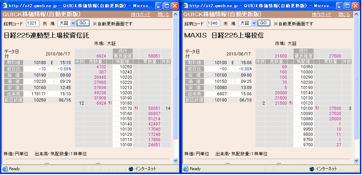Click the 15:06 取引値 time in right window
This screenshot has height=175, width=362.
(x=245, y=63)
